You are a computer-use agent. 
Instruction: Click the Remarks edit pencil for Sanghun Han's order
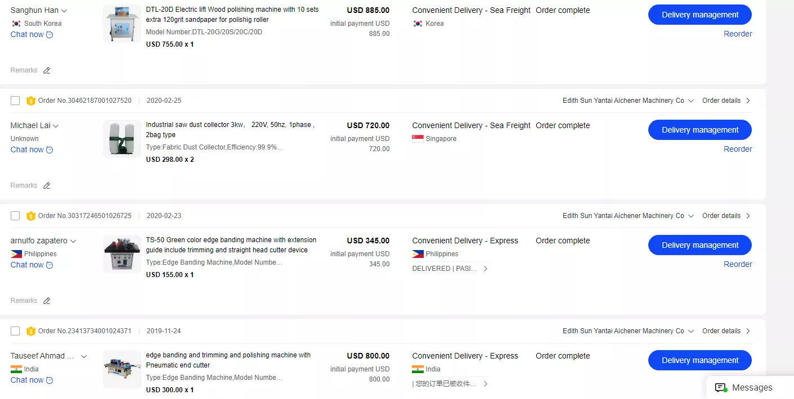tap(47, 71)
